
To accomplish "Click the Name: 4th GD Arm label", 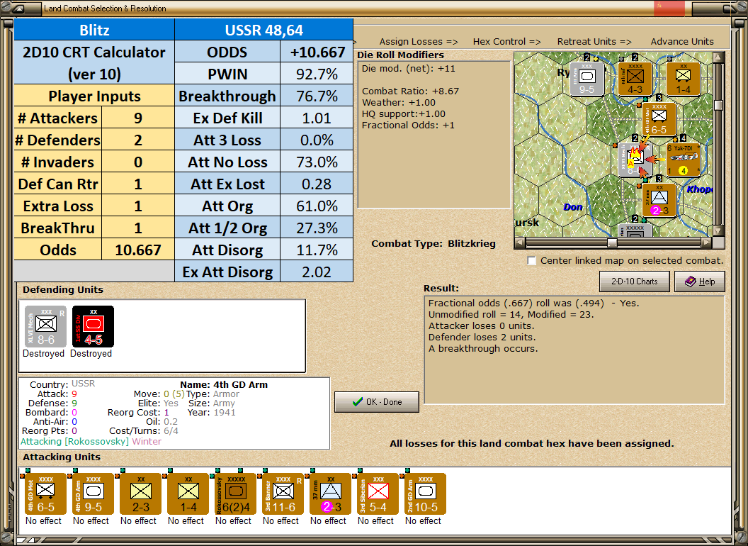I will 224,384.
